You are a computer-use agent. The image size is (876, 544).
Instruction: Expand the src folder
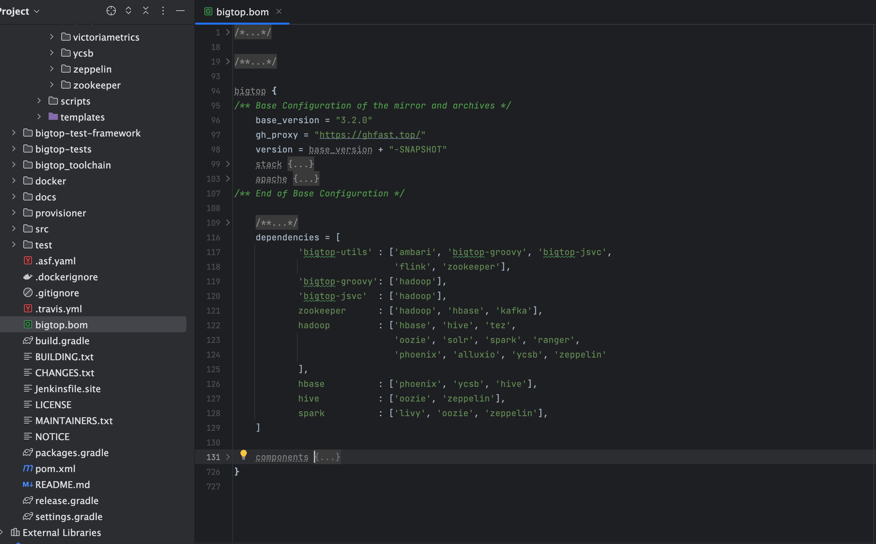13,228
